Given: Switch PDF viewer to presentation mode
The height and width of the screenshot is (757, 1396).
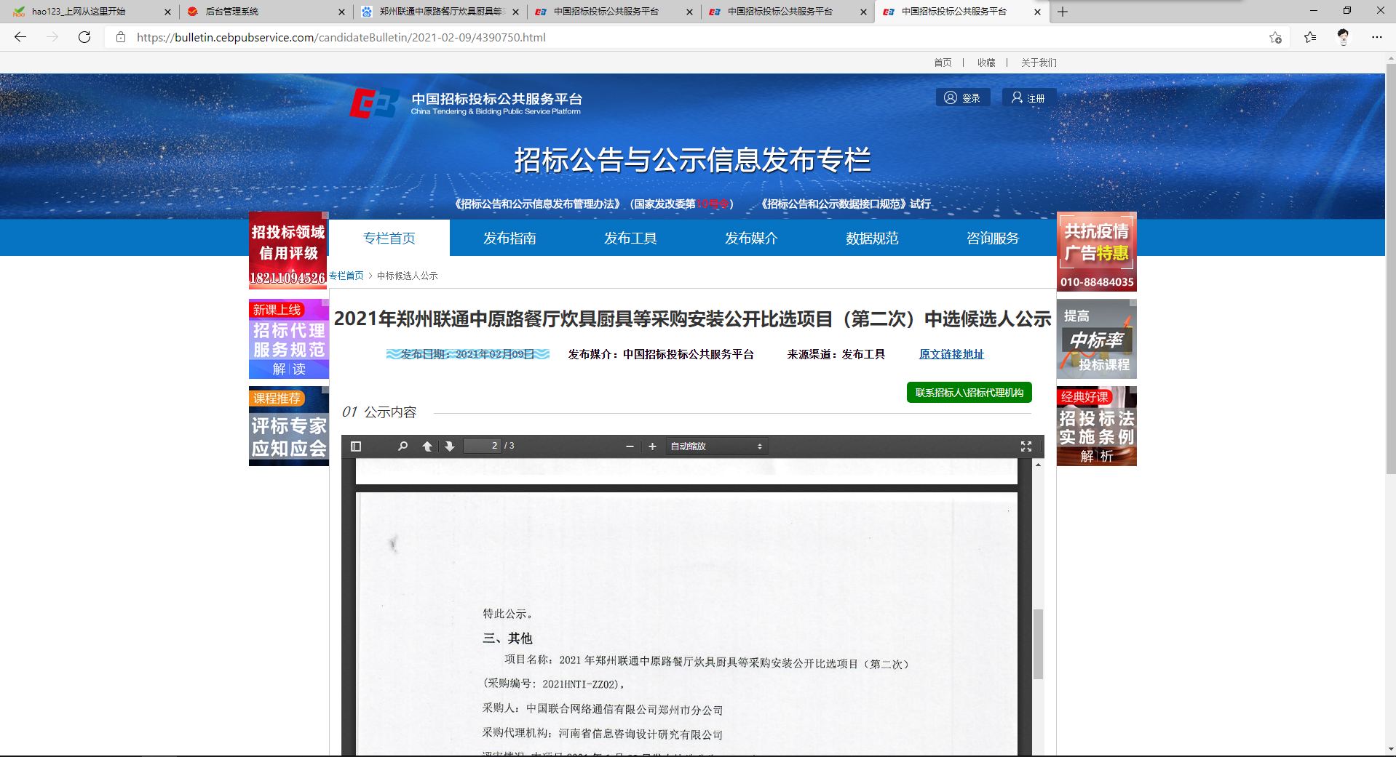Looking at the screenshot, I should (x=1026, y=446).
